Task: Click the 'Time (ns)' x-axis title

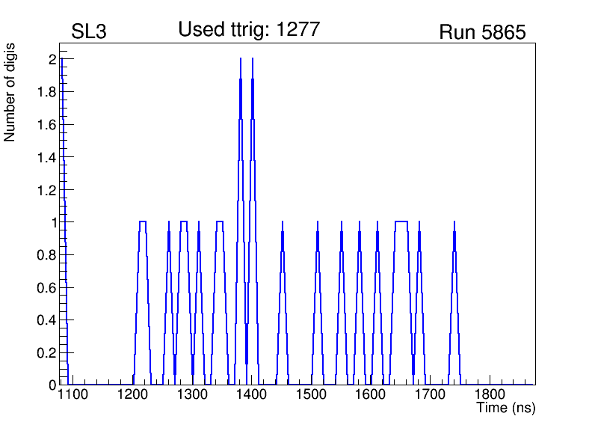Action: [506, 409]
